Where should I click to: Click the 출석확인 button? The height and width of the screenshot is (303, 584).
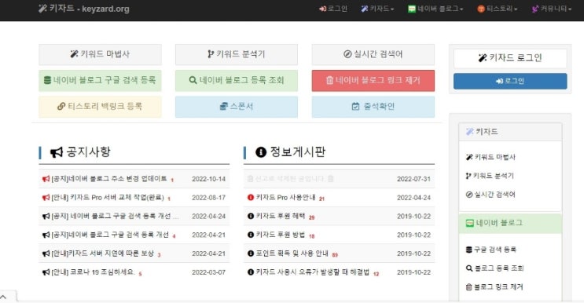(x=373, y=107)
